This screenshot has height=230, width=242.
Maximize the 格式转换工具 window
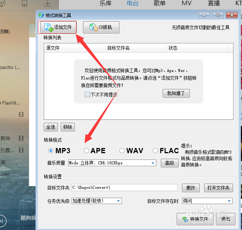(x=218, y=15)
